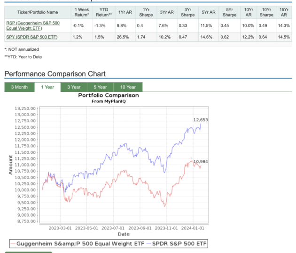Click the YTD: Year to Date footnote
Screen dimensions: 296x253
(23, 57)
